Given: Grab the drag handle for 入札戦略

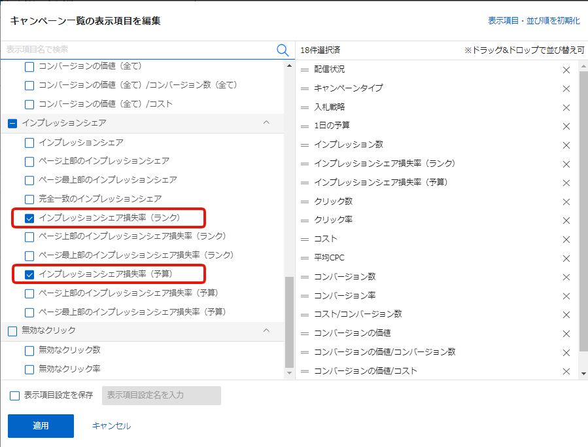Looking at the screenshot, I should coord(305,108).
